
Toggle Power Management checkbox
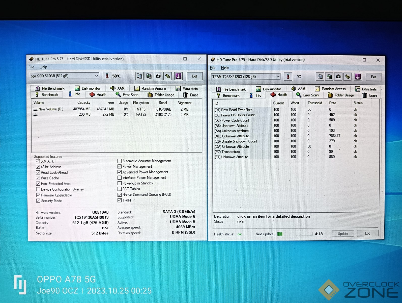120,166
